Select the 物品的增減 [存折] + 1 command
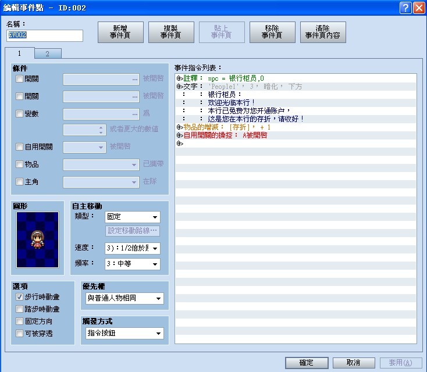The height and width of the screenshot is (372, 427). click(x=296, y=127)
